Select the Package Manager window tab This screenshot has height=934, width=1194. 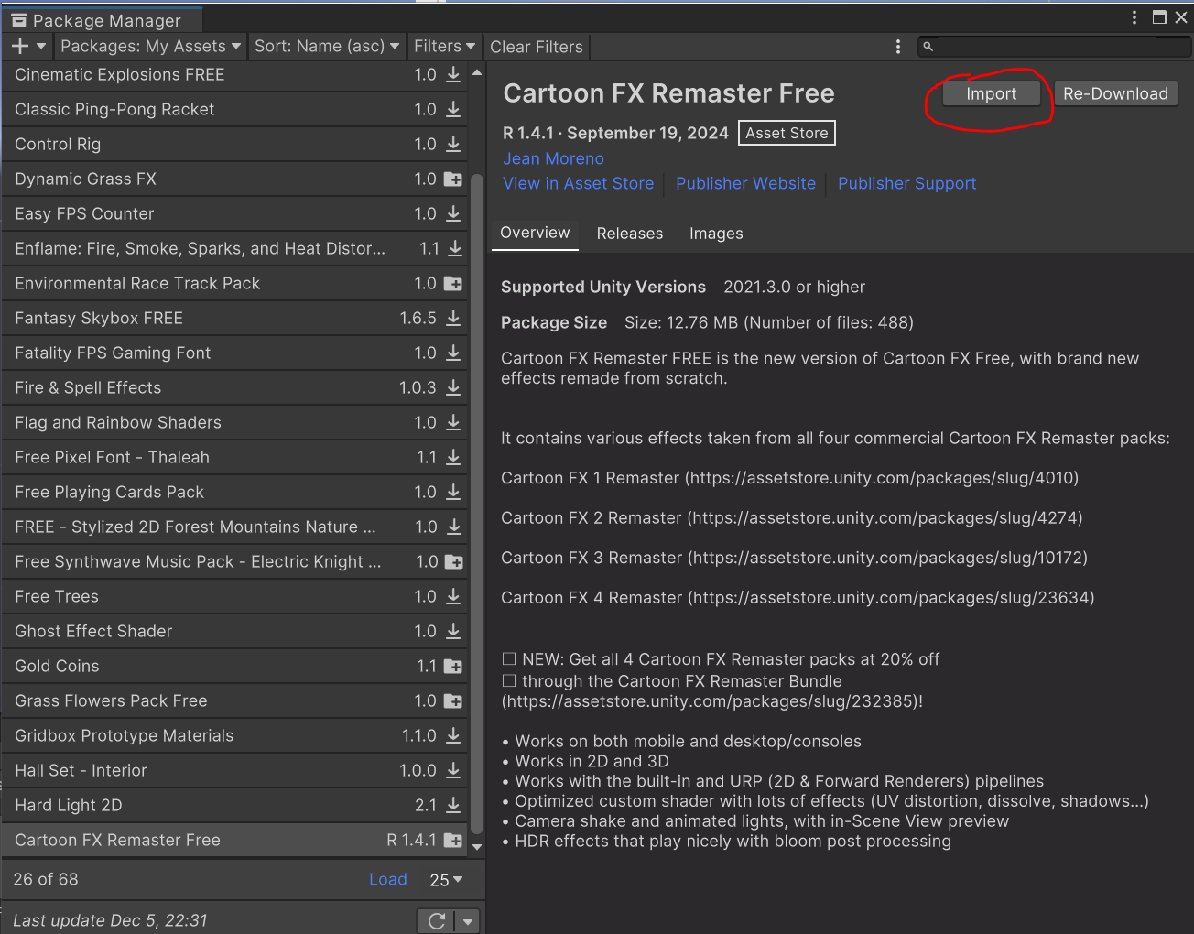click(101, 20)
